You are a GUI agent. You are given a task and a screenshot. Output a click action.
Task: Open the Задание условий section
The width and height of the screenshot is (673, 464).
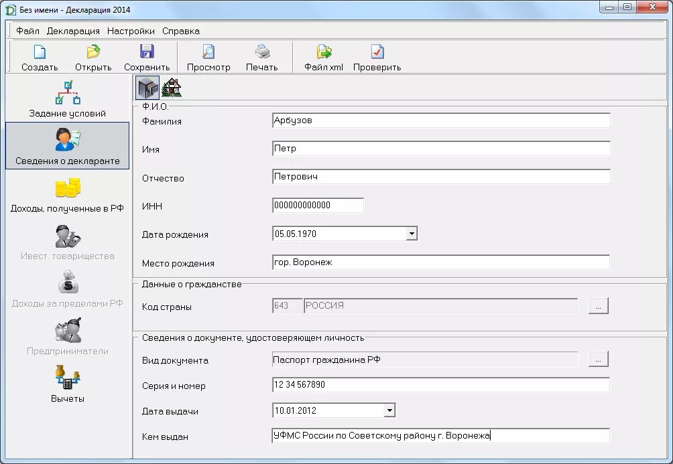[x=68, y=98]
